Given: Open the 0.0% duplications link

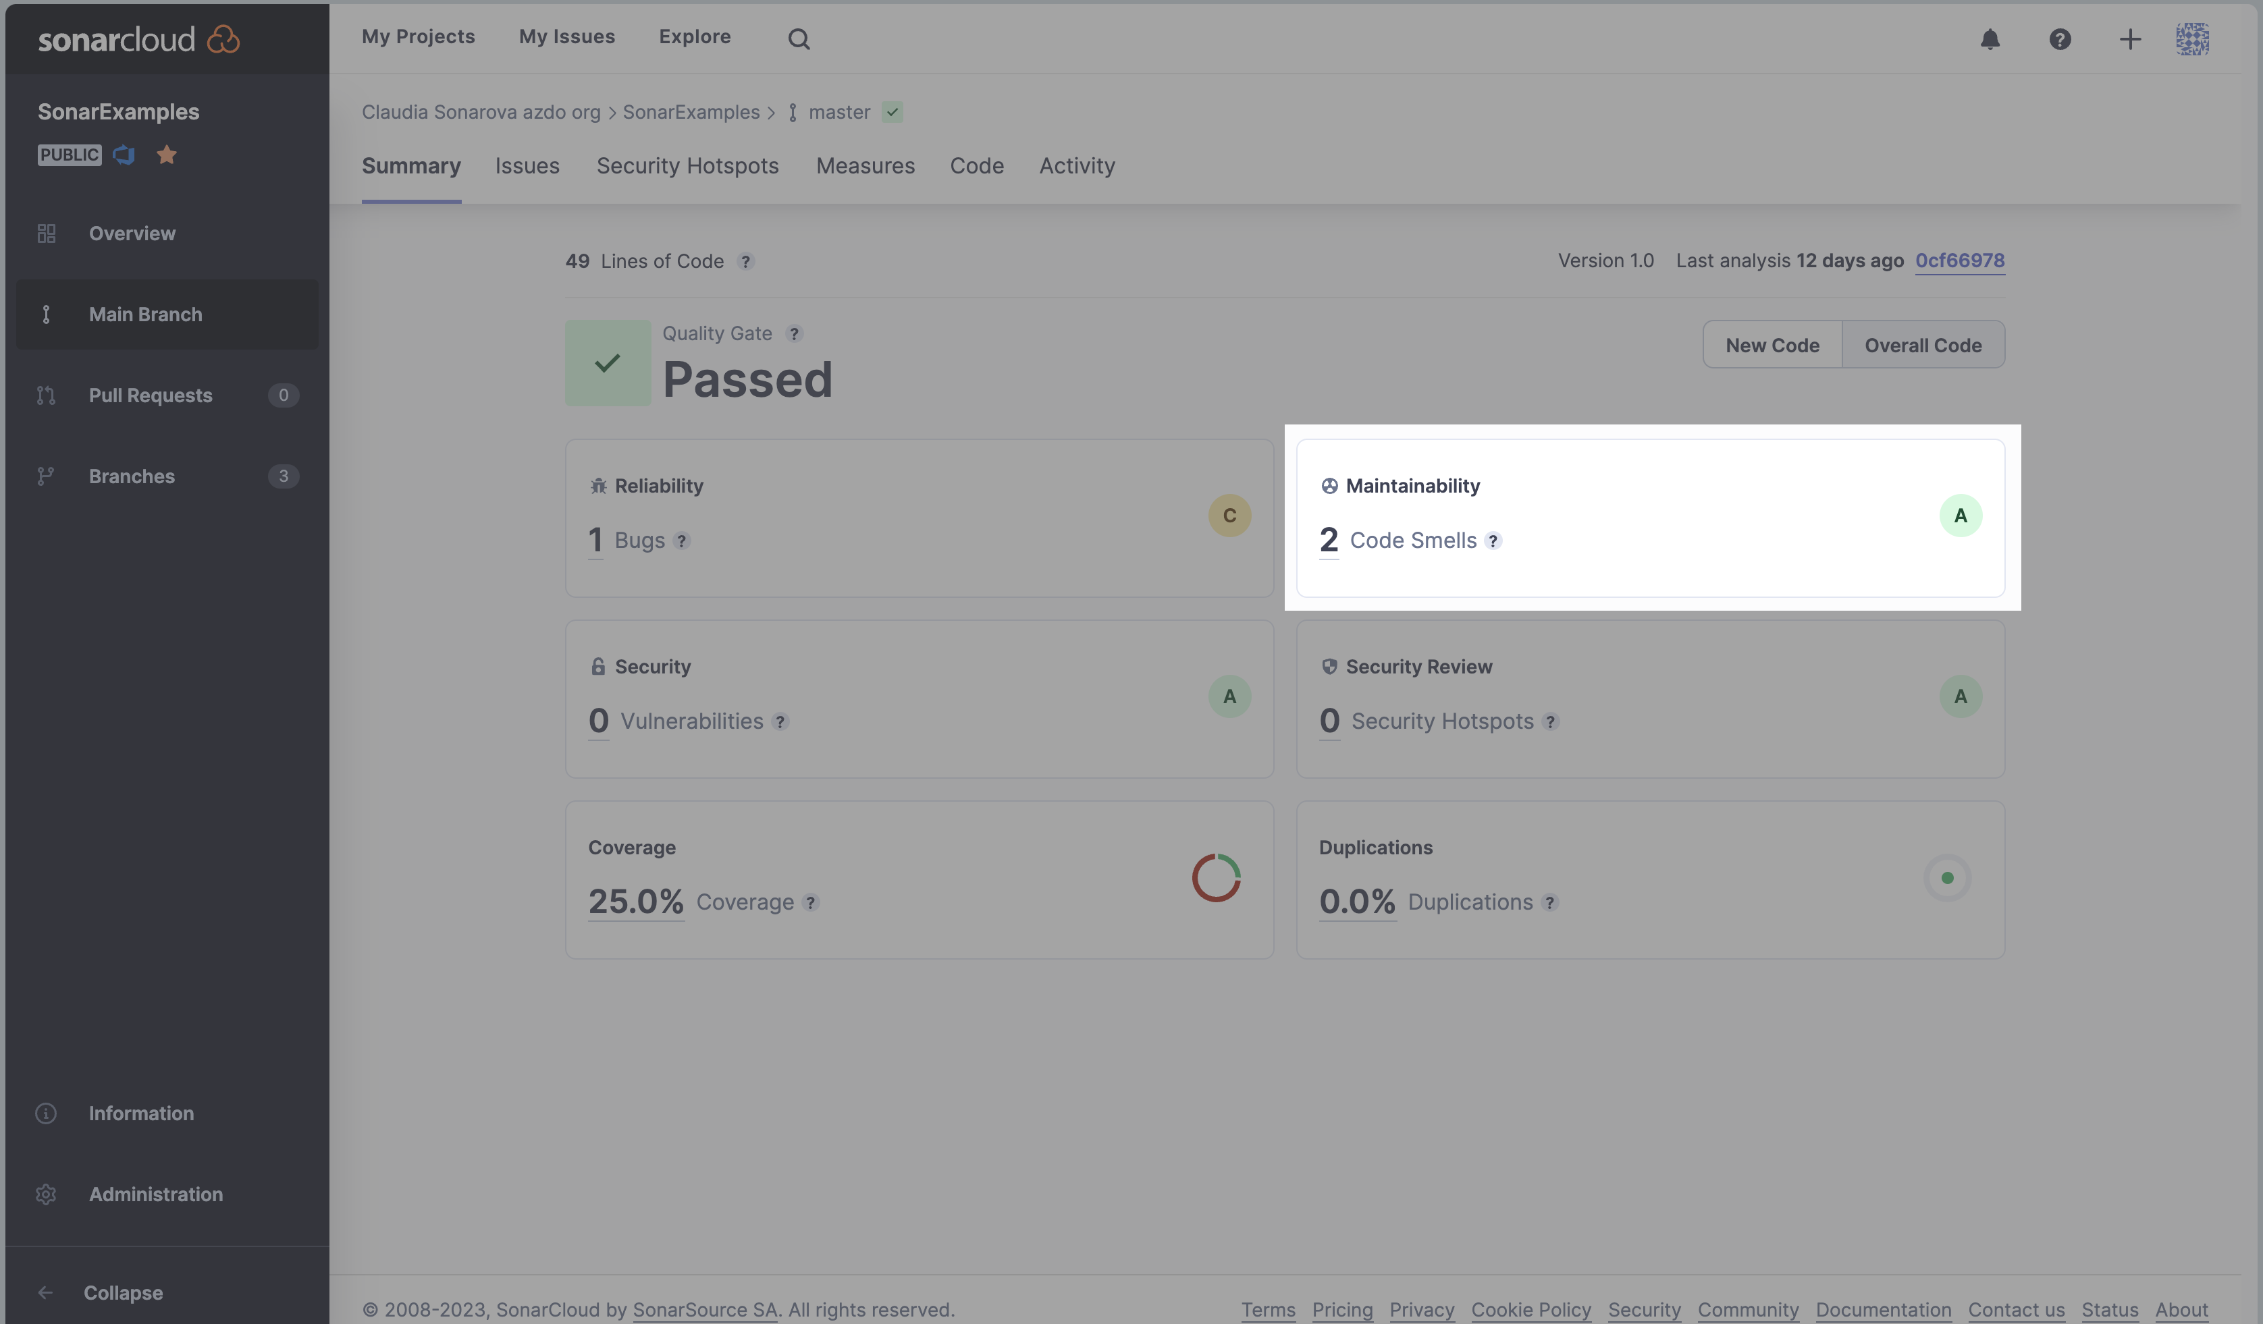Looking at the screenshot, I should coord(1357,902).
